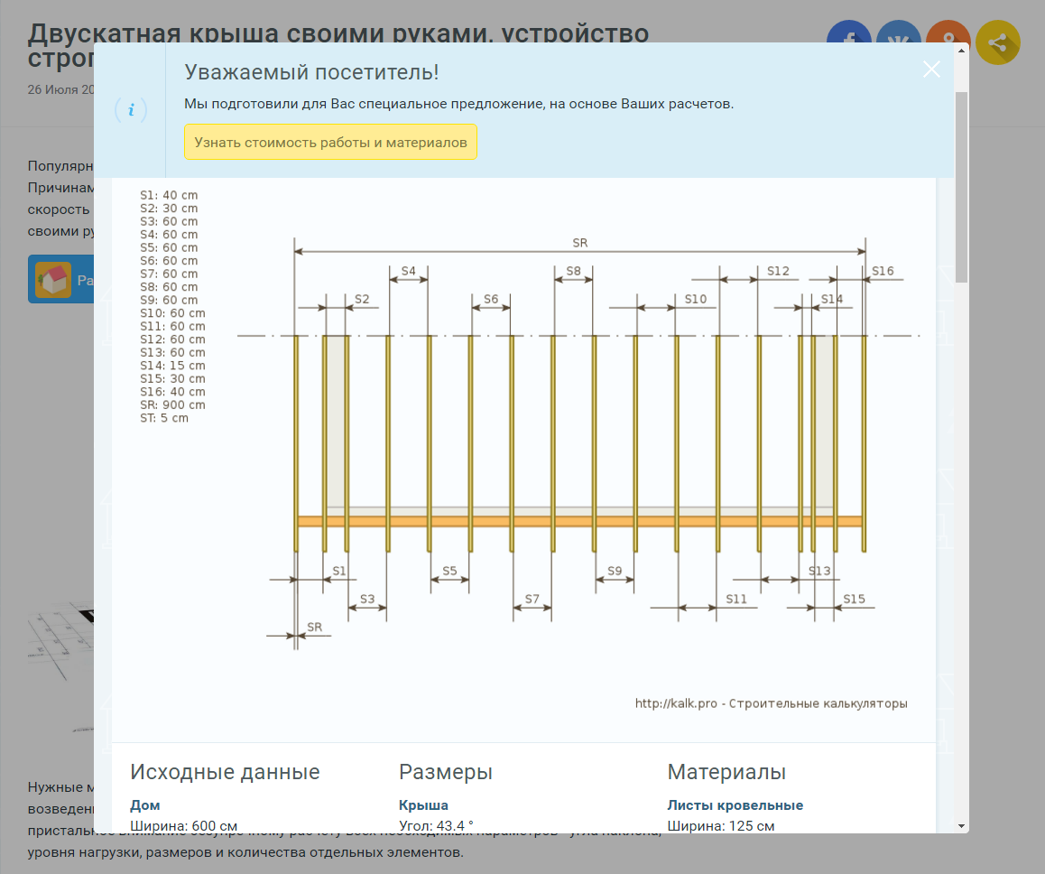
Task: Click the info icon in the dialog
Action: coord(131,110)
